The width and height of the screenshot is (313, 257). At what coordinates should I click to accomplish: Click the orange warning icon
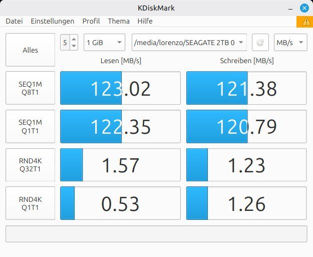click(305, 22)
